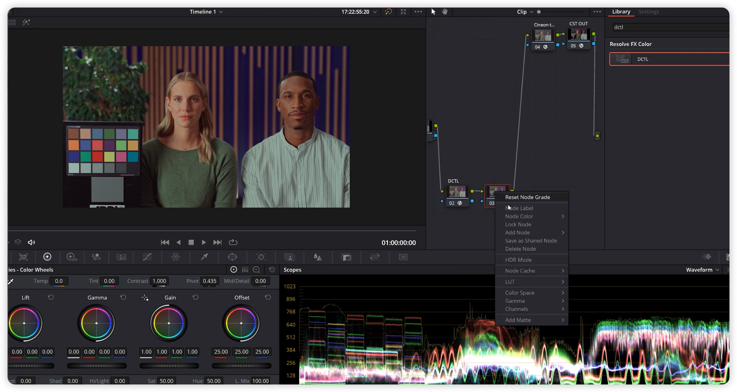Screen dimensions: 737x392
Task: Open the Sizing palette
Action: tap(375, 257)
